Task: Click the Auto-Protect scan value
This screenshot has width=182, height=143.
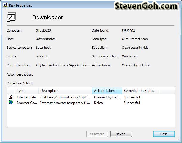Action: tap(135, 39)
